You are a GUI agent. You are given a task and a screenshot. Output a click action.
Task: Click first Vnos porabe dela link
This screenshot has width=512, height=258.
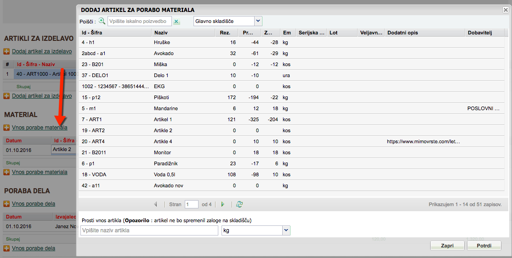pos(33,203)
